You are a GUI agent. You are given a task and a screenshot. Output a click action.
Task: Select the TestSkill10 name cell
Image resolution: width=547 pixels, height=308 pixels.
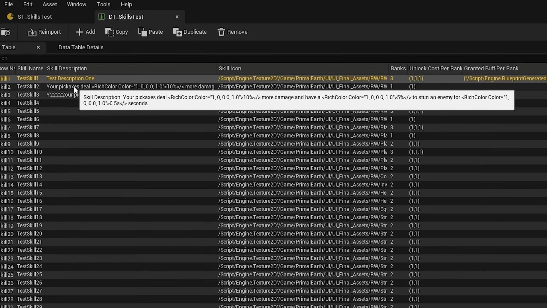coord(29,152)
